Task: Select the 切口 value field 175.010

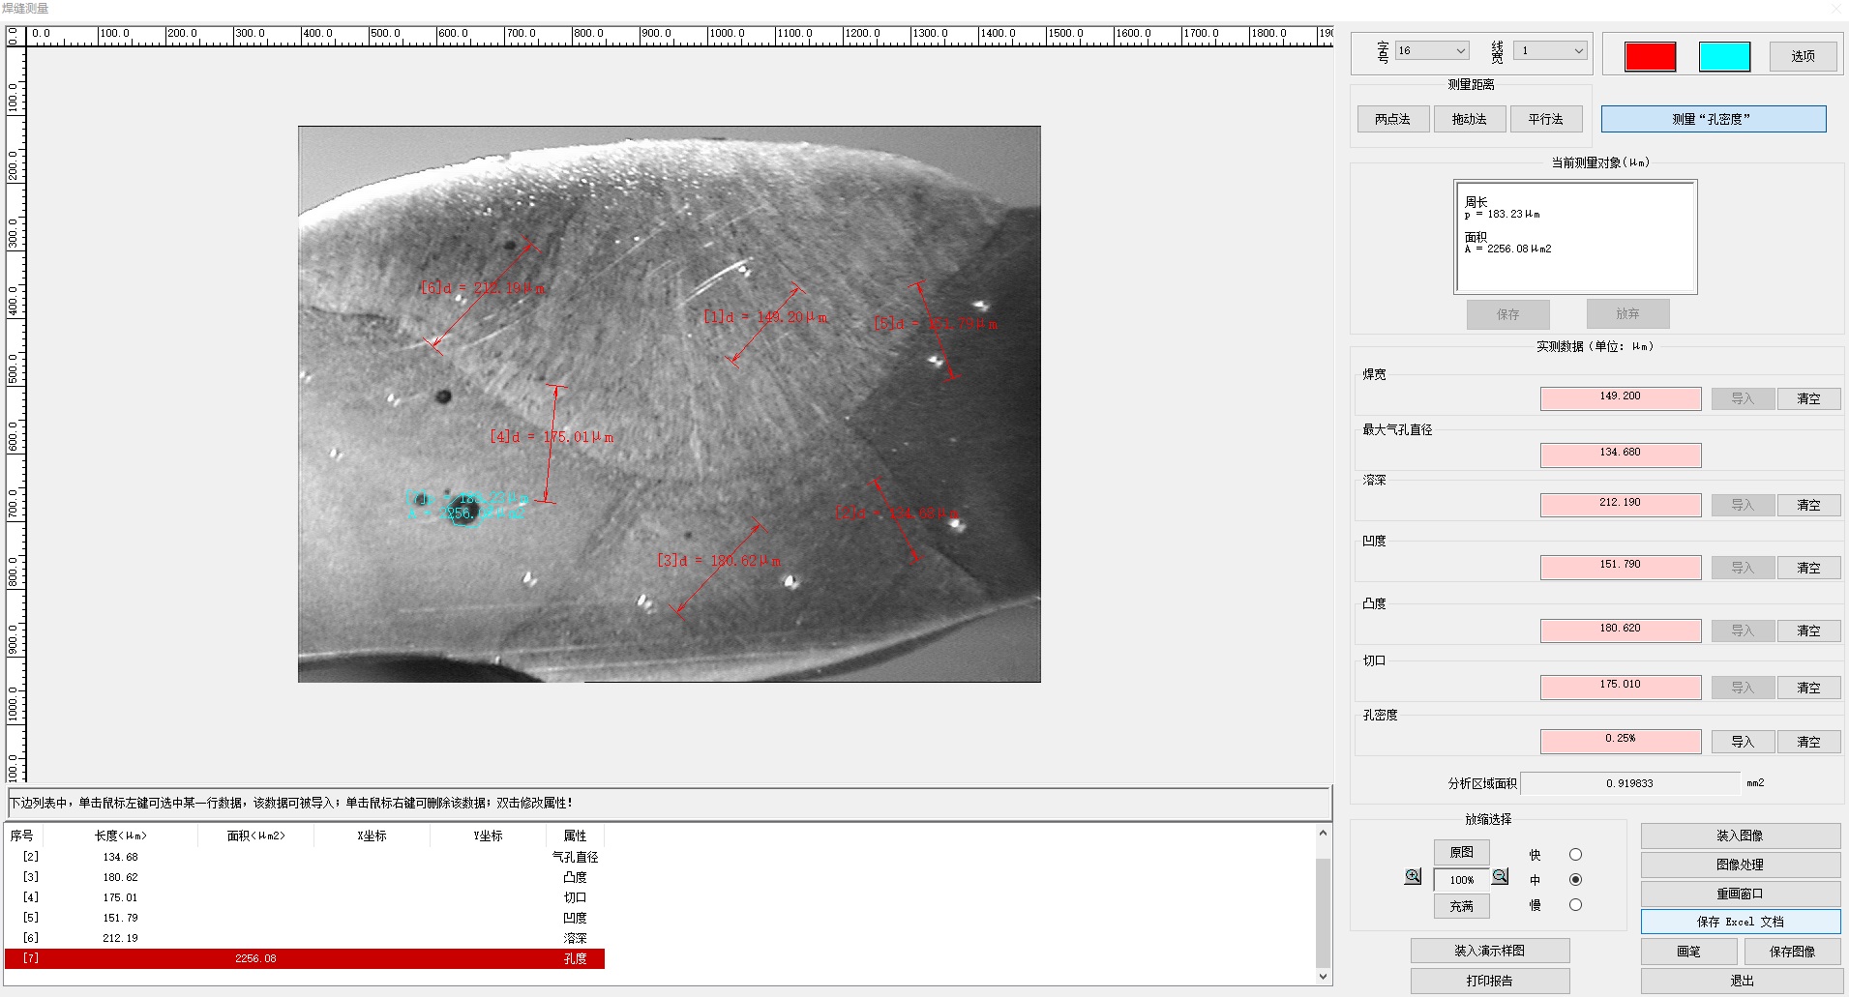Action: (x=1621, y=687)
